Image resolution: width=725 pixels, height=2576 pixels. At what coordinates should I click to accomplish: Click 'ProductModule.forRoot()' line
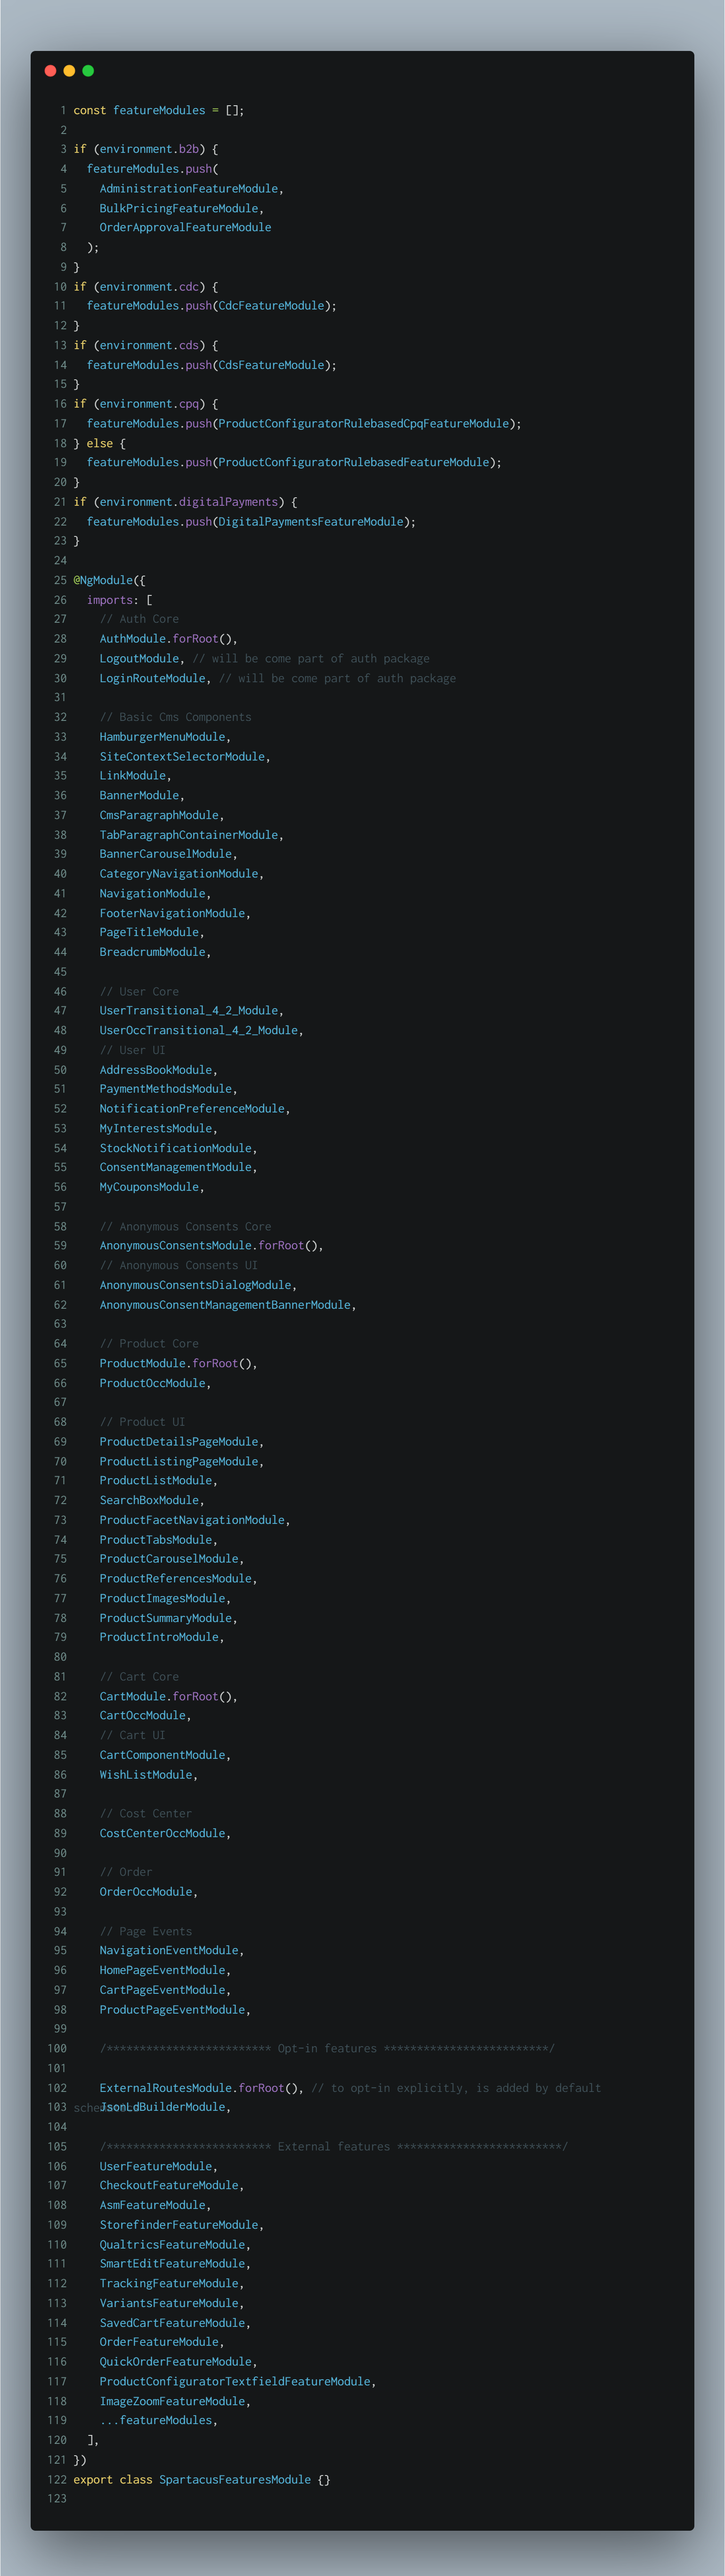point(179,1364)
